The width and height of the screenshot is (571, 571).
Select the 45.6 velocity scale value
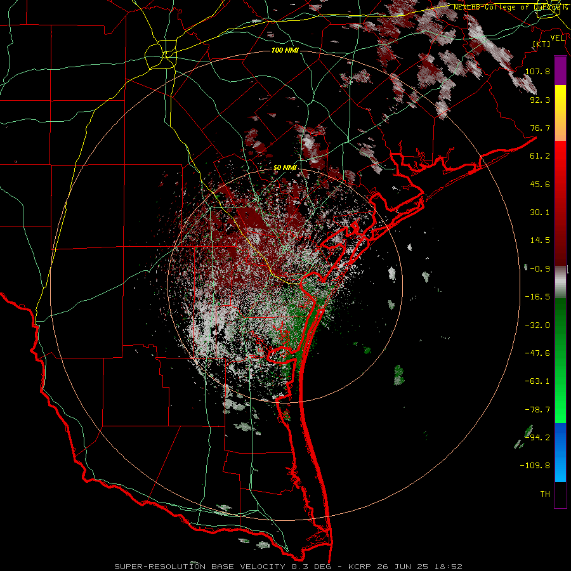540,184
